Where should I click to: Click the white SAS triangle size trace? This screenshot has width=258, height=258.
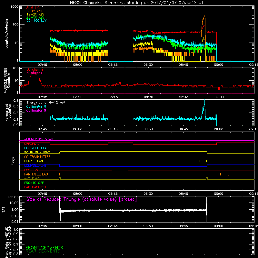(x=133, y=211)
